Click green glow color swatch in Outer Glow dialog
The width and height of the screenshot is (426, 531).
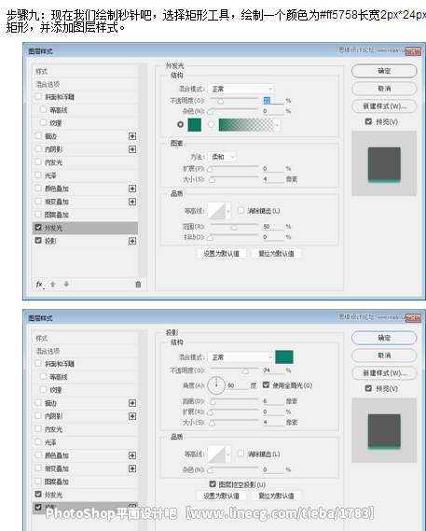pyautogui.click(x=195, y=125)
